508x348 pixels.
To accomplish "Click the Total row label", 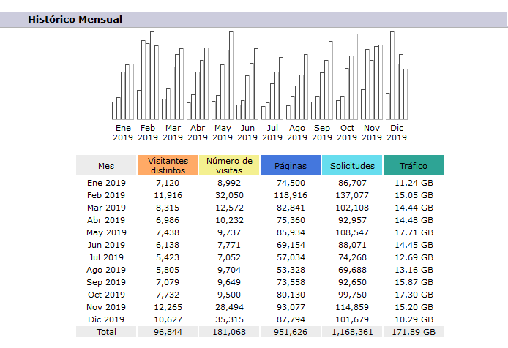I will tap(106, 332).
